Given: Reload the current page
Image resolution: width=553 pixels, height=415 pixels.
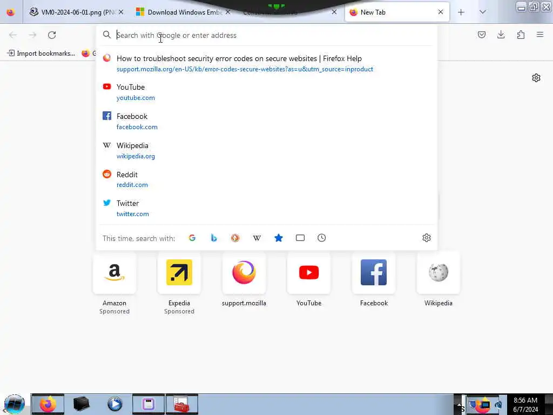Looking at the screenshot, I should (x=52, y=35).
